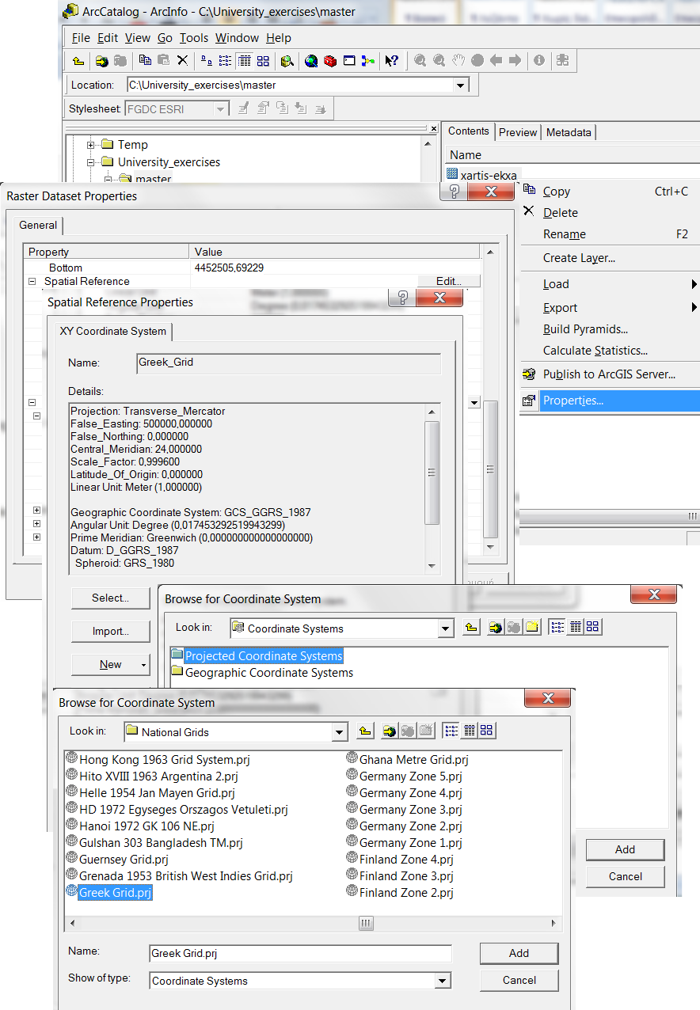
Task: Click the Name field containing Greek Grid.prj
Action: tap(300, 953)
